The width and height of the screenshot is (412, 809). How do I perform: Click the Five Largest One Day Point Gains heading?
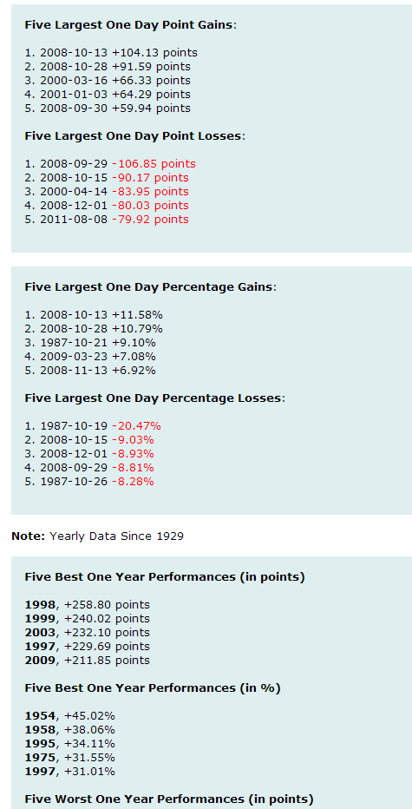tap(130, 25)
